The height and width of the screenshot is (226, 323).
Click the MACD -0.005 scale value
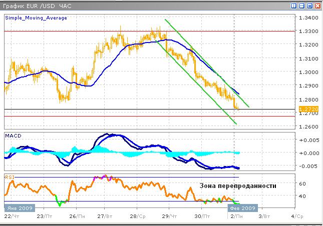pos(309,166)
